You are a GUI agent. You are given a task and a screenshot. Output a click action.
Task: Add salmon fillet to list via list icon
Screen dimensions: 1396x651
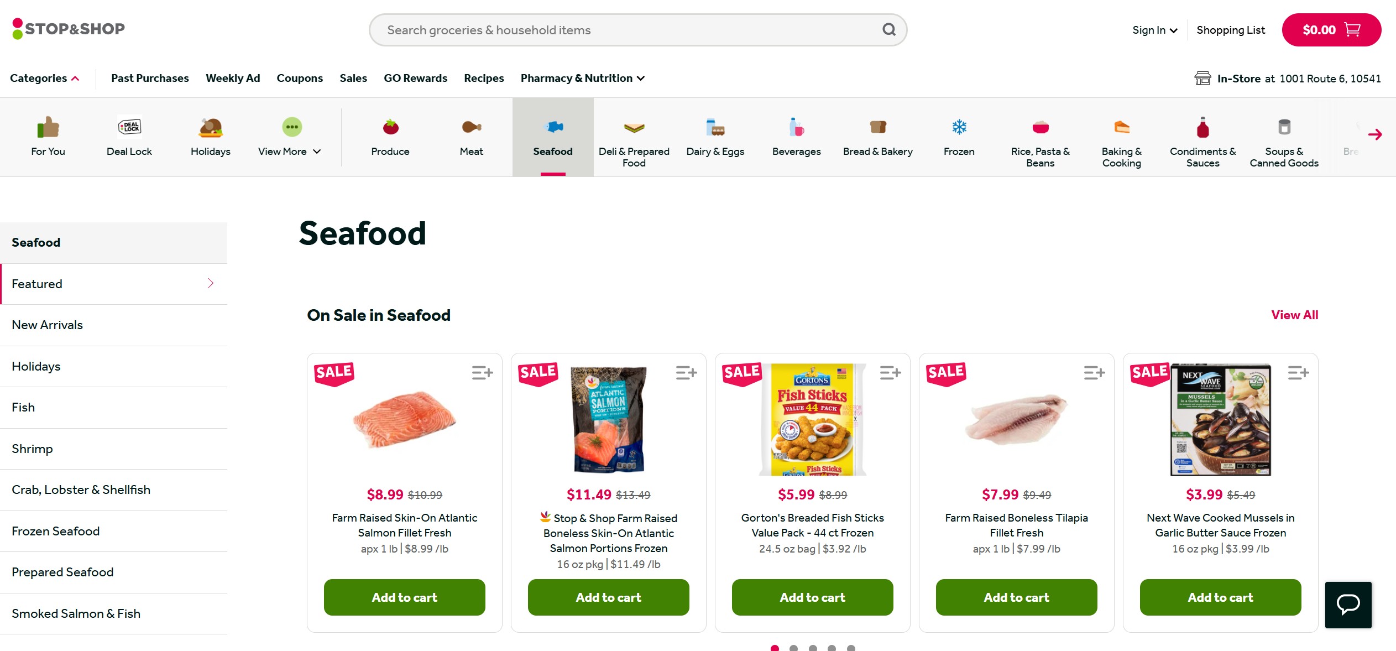coord(482,373)
